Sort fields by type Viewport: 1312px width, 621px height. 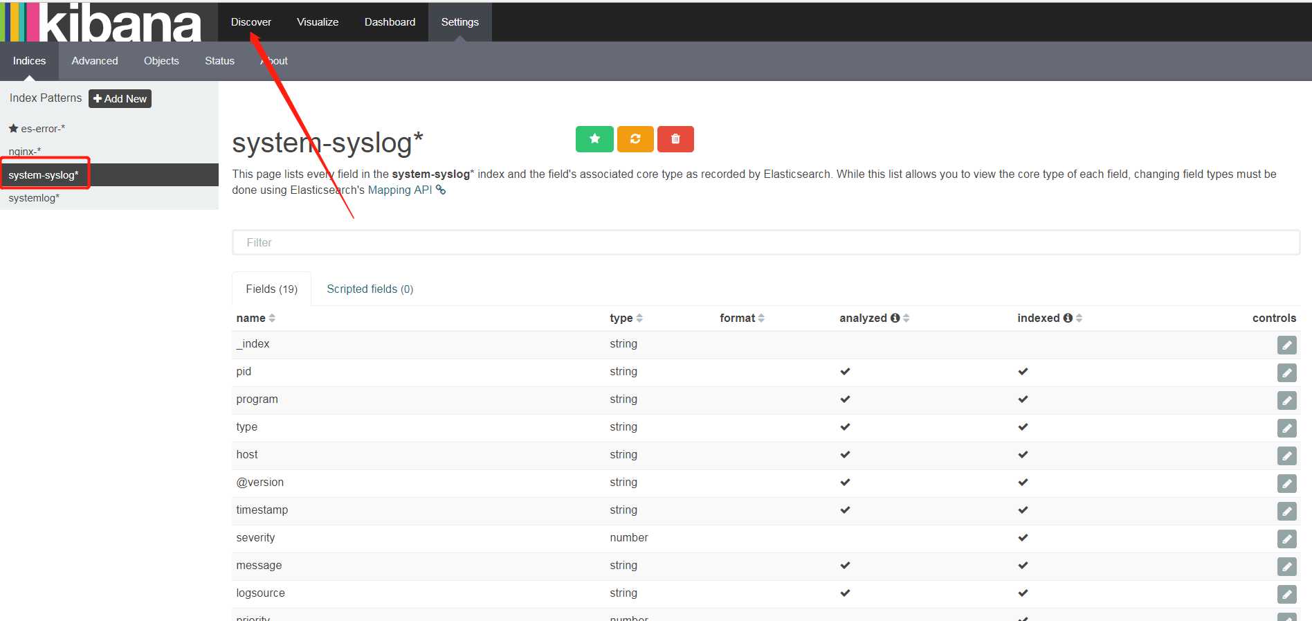tap(639, 318)
